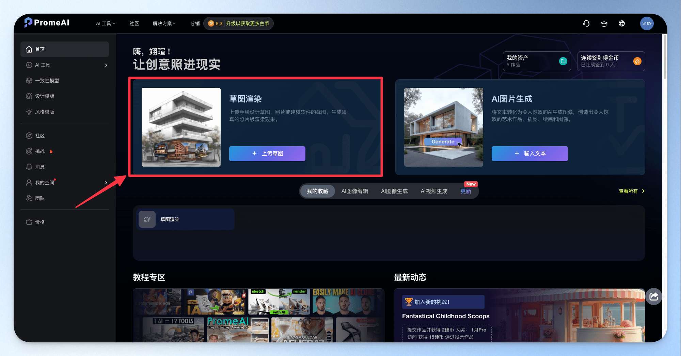Screen dimensions: 681x356
Task: Click the page vertical scrollbar
Action: coord(665,56)
